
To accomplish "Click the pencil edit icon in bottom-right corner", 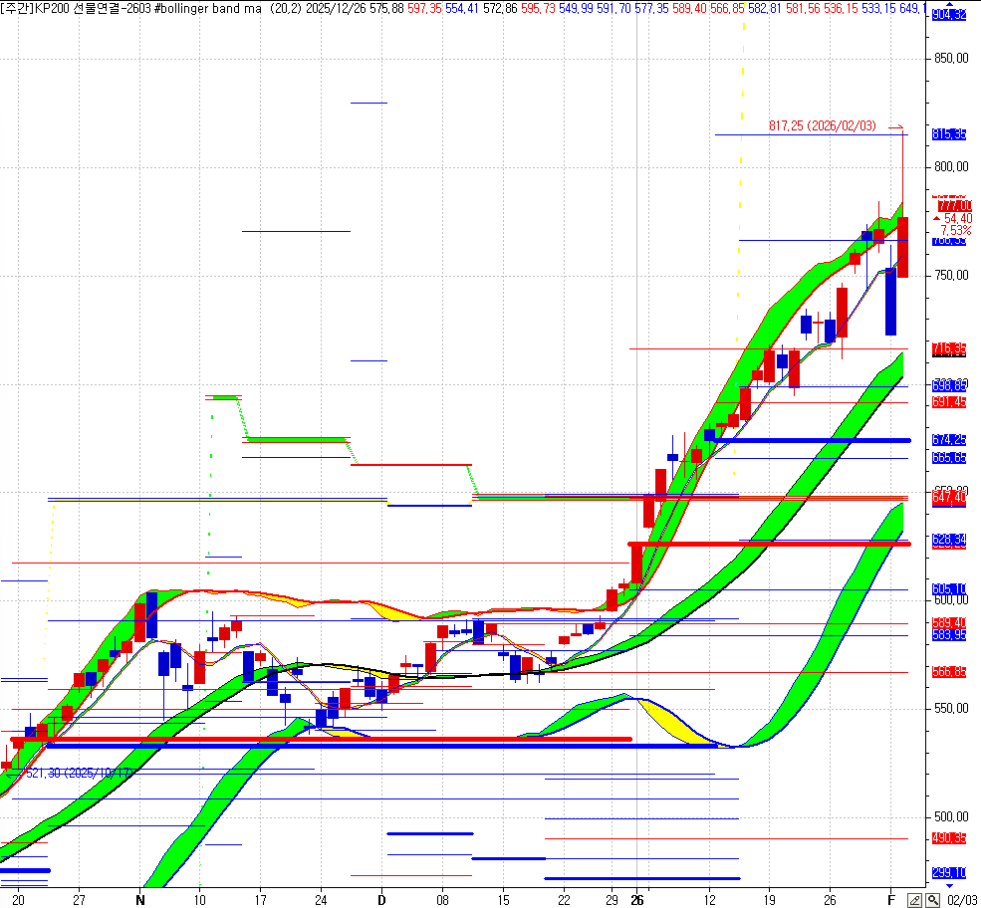I will (x=914, y=900).
